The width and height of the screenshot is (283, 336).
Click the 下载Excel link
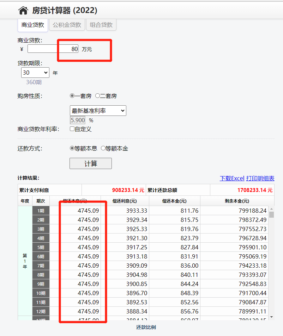pos(232,178)
